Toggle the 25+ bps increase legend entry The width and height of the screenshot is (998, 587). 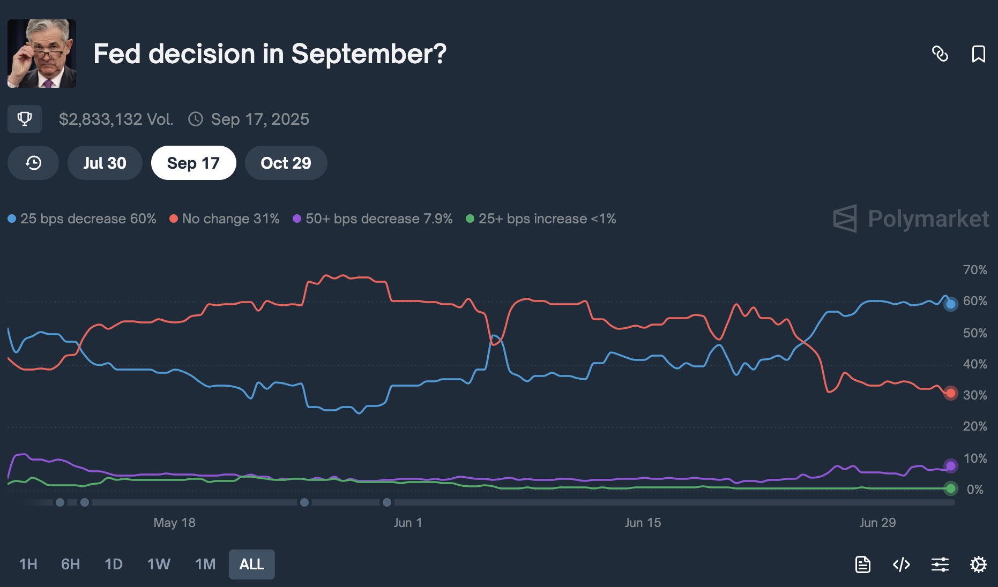[x=542, y=219]
